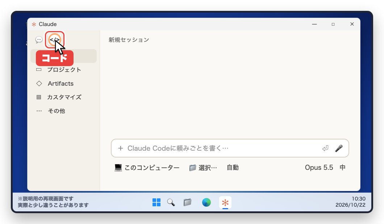This screenshot has height=224, width=384.
Task: Close the Claude window
Action: [x=352, y=24]
